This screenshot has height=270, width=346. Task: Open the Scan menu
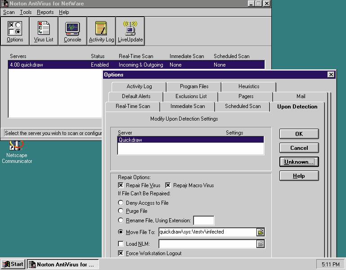[x=9, y=12]
